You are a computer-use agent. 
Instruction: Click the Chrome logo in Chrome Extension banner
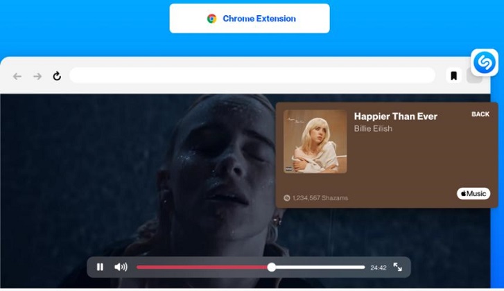212,19
